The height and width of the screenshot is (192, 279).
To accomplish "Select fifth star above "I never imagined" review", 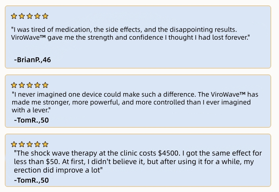I will (45, 85).
